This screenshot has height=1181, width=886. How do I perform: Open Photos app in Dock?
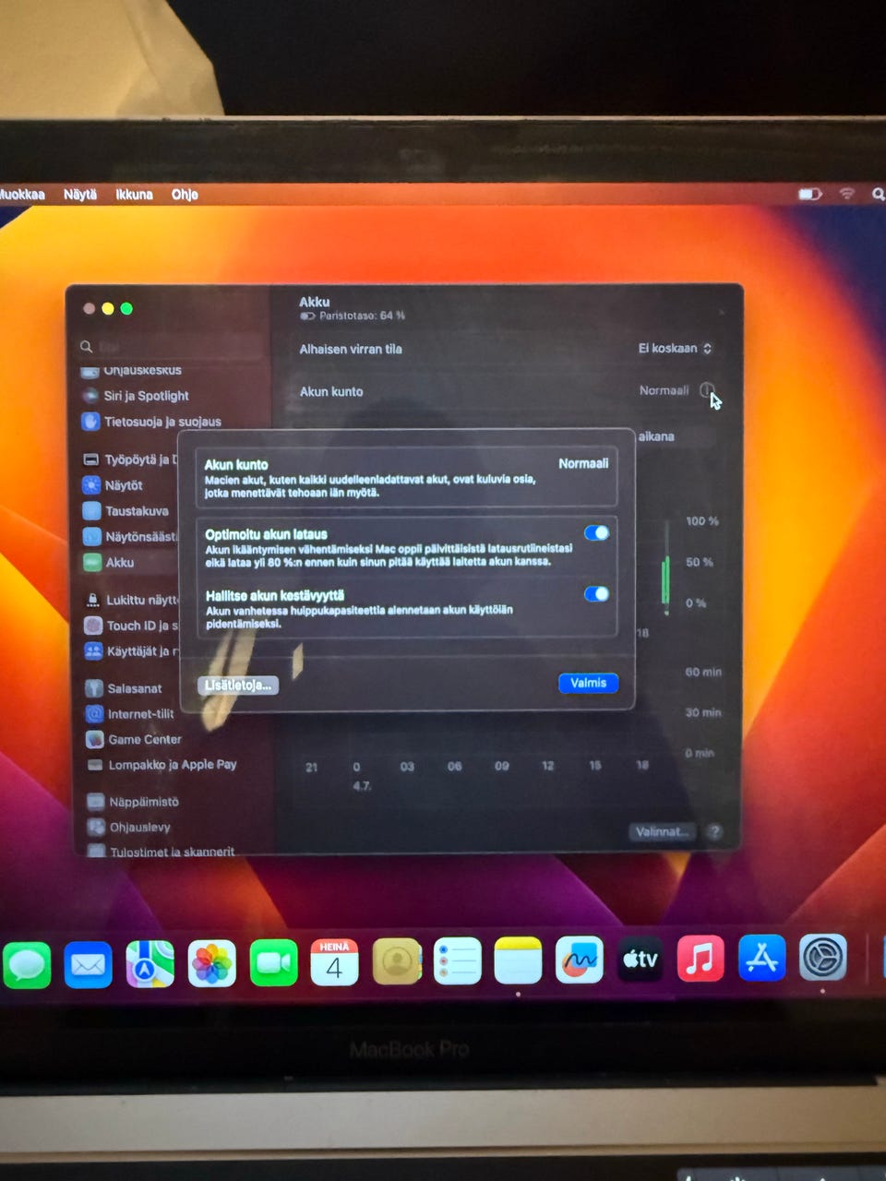211,964
